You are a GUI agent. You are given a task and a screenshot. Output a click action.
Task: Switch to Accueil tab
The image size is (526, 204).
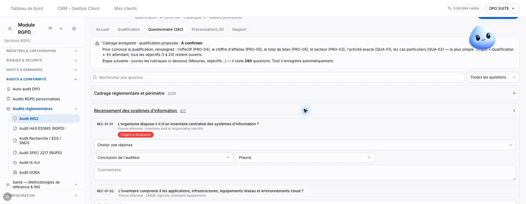(103, 29)
